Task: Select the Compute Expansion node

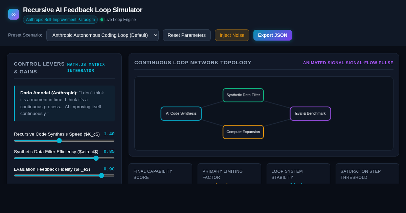Action: pyautogui.click(x=243, y=132)
